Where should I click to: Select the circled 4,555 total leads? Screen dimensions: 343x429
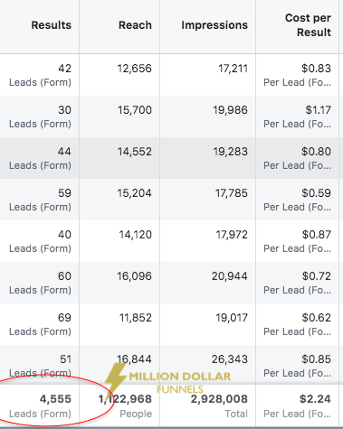(x=55, y=399)
